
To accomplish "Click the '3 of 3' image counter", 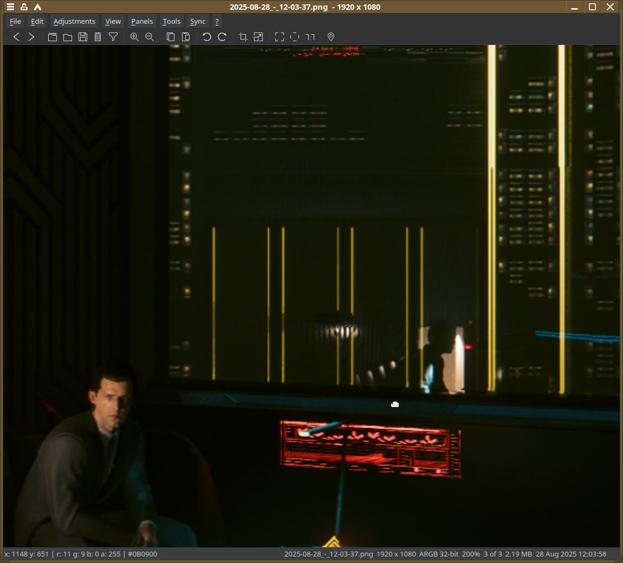I will (492, 554).
